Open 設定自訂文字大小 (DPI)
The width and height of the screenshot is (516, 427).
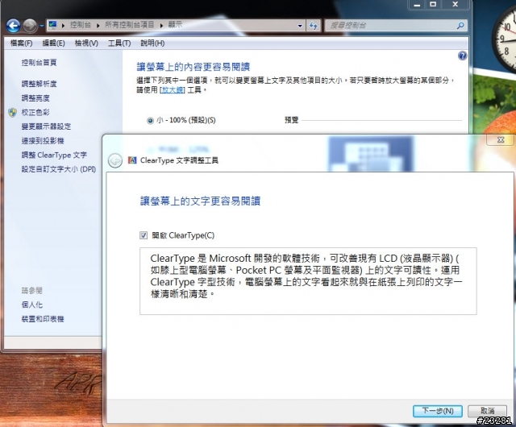pyautogui.click(x=59, y=169)
